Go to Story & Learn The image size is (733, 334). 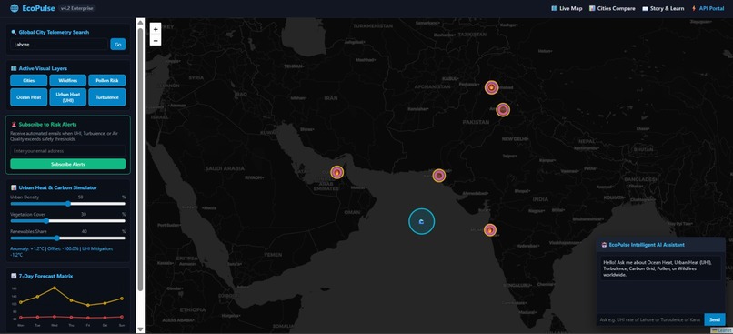tap(663, 8)
